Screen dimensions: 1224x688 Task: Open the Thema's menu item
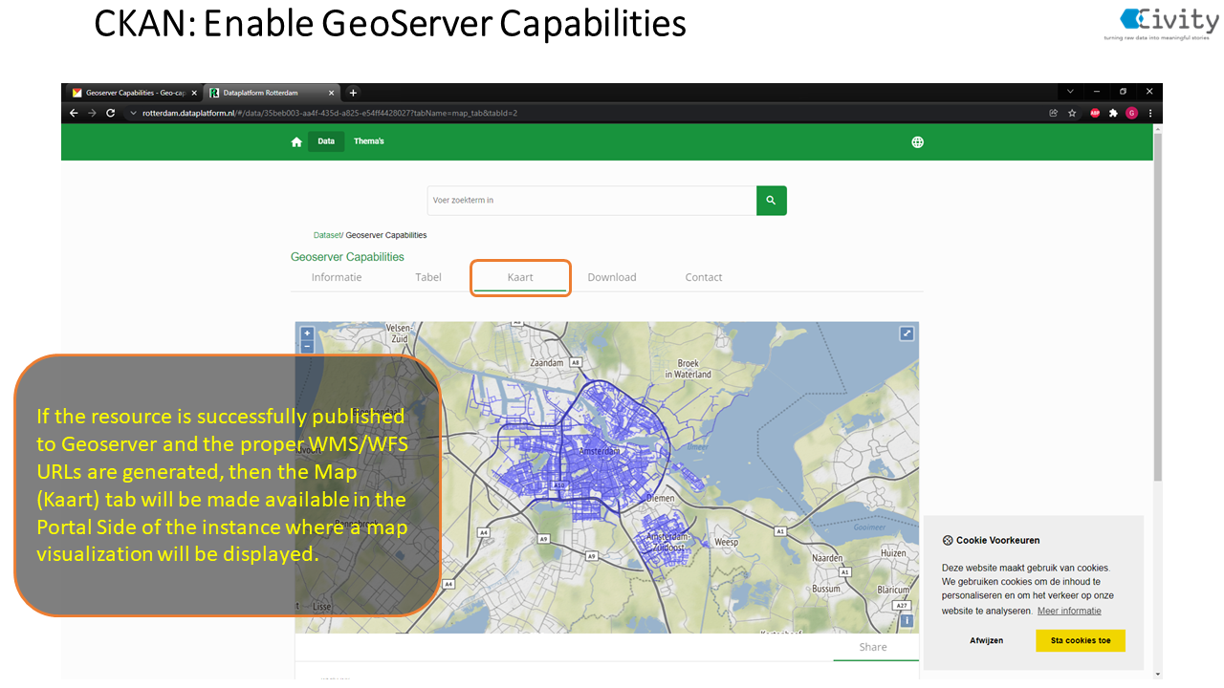point(369,141)
